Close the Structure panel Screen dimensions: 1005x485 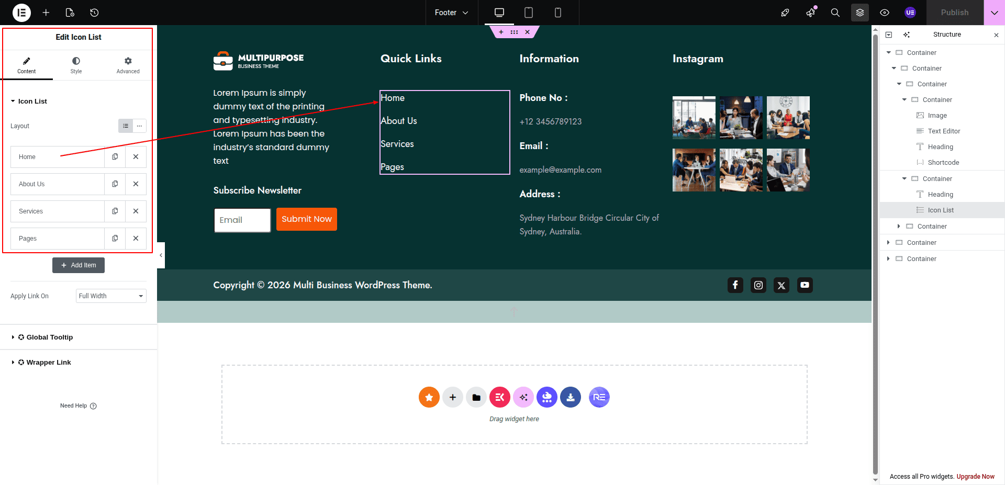click(996, 35)
